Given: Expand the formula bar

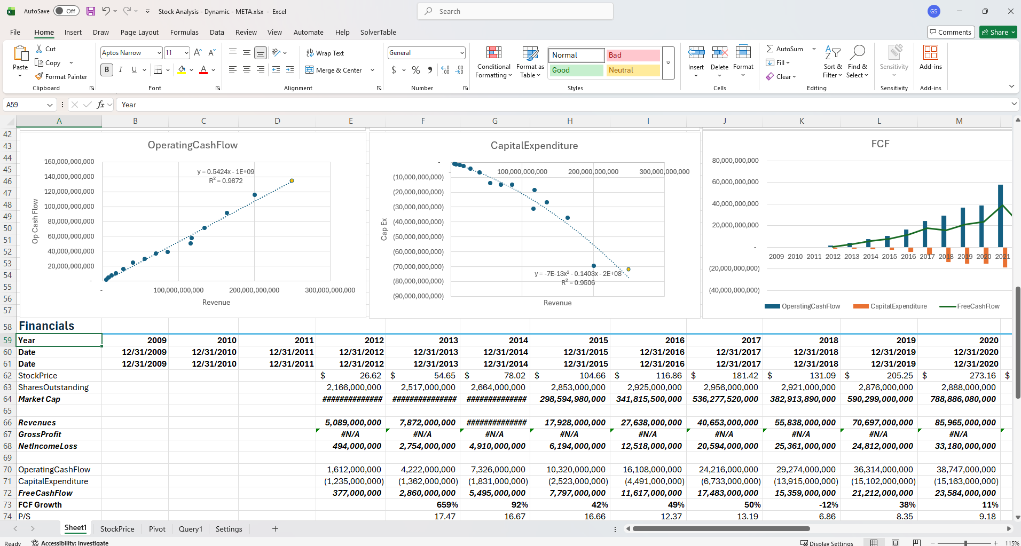Looking at the screenshot, I should point(1014,105).
